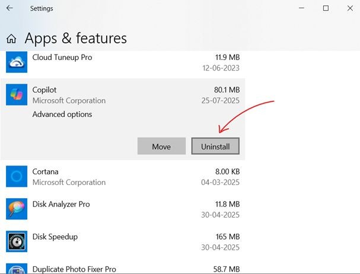This screenshot has height=274, width=360.
Task: Click the Apps & features page heading
Action: [75, 39]
